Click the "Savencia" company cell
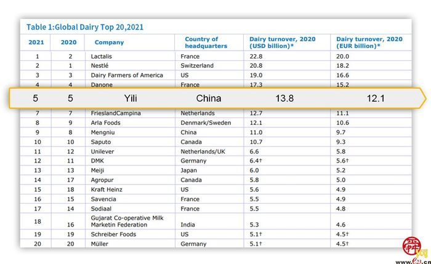Screen dimensions: 431x264 [103, 199]
